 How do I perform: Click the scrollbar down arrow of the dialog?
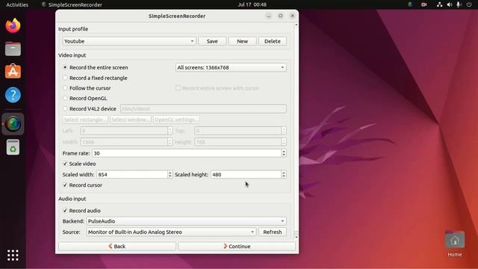pyautogui.click(x=297, y=237)
